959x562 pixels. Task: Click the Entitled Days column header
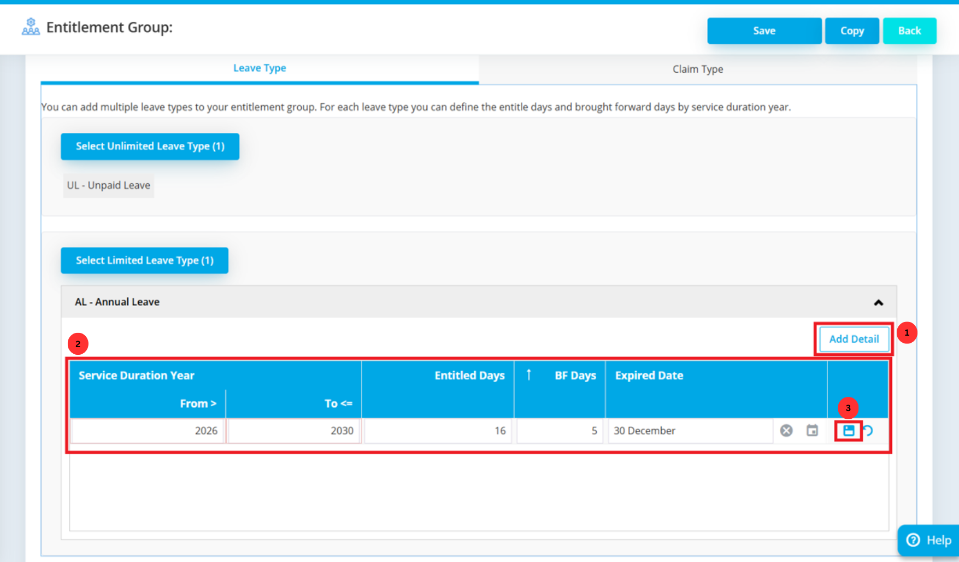[x=438, y=389]
